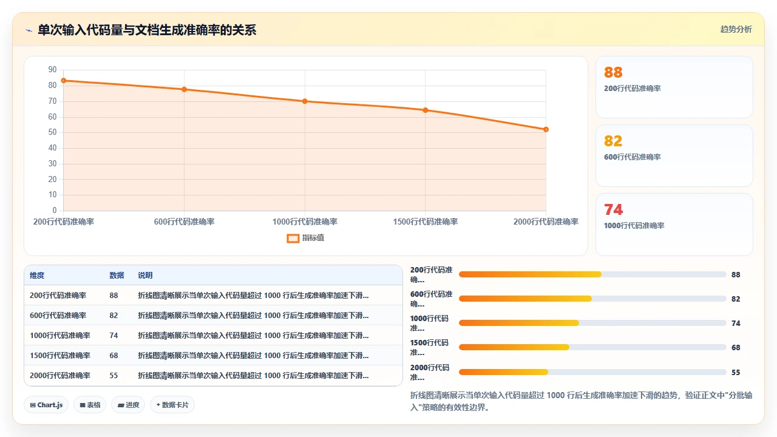Click the table value 88

coord(114,296)
